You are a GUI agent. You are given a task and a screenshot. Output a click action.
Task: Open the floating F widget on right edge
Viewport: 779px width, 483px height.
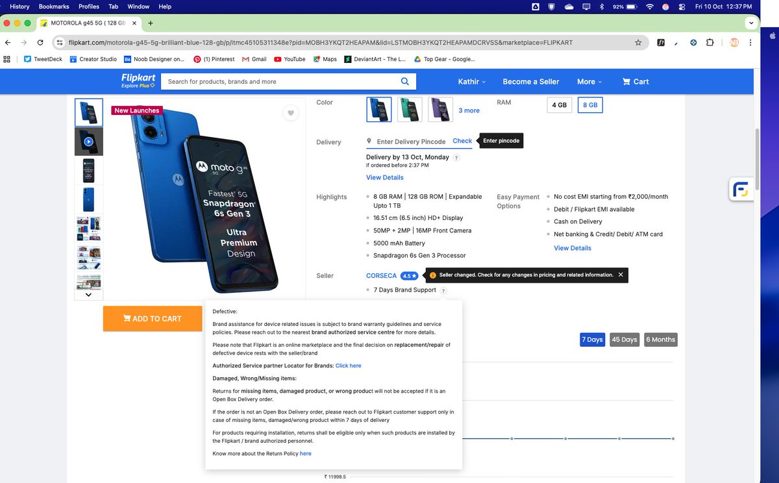click(741, 190)
